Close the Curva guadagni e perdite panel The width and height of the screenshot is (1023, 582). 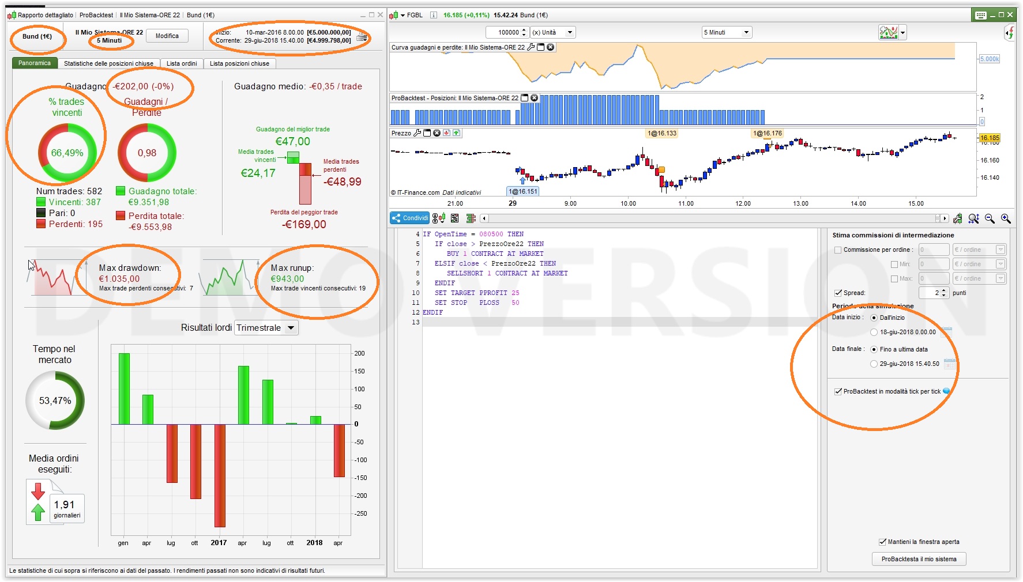551,47
